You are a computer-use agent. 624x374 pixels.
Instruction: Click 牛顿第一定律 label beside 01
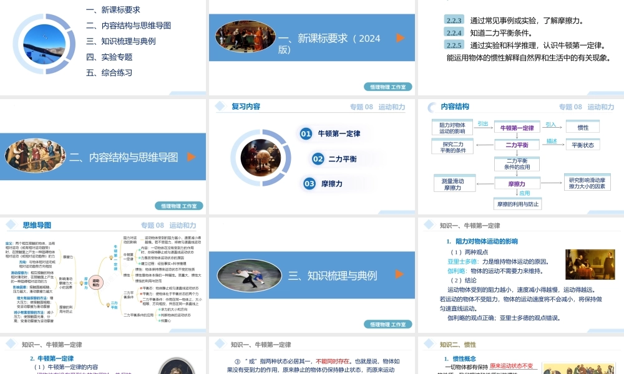(x=339, y=133)
